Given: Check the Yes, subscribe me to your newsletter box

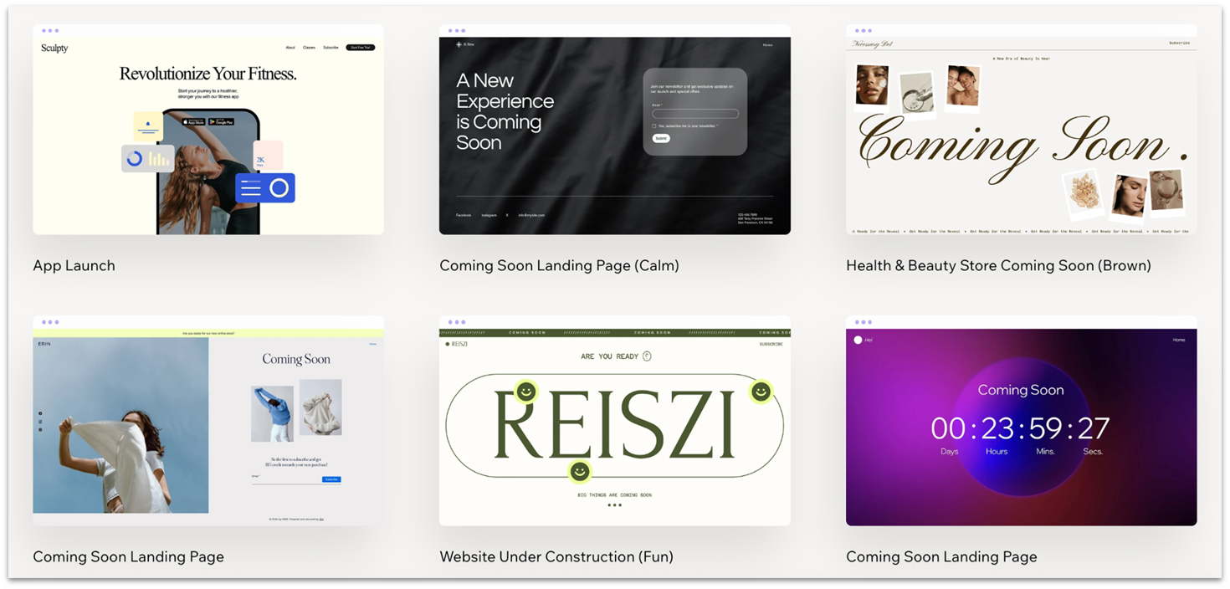Looking at the screenshot, I should (653, 126).
